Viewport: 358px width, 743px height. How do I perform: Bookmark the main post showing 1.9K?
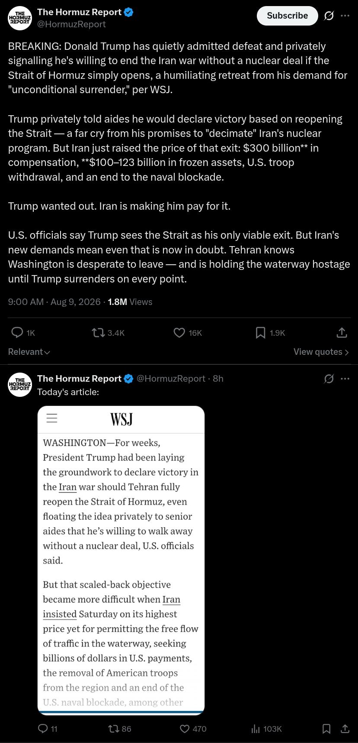point(270,333)
